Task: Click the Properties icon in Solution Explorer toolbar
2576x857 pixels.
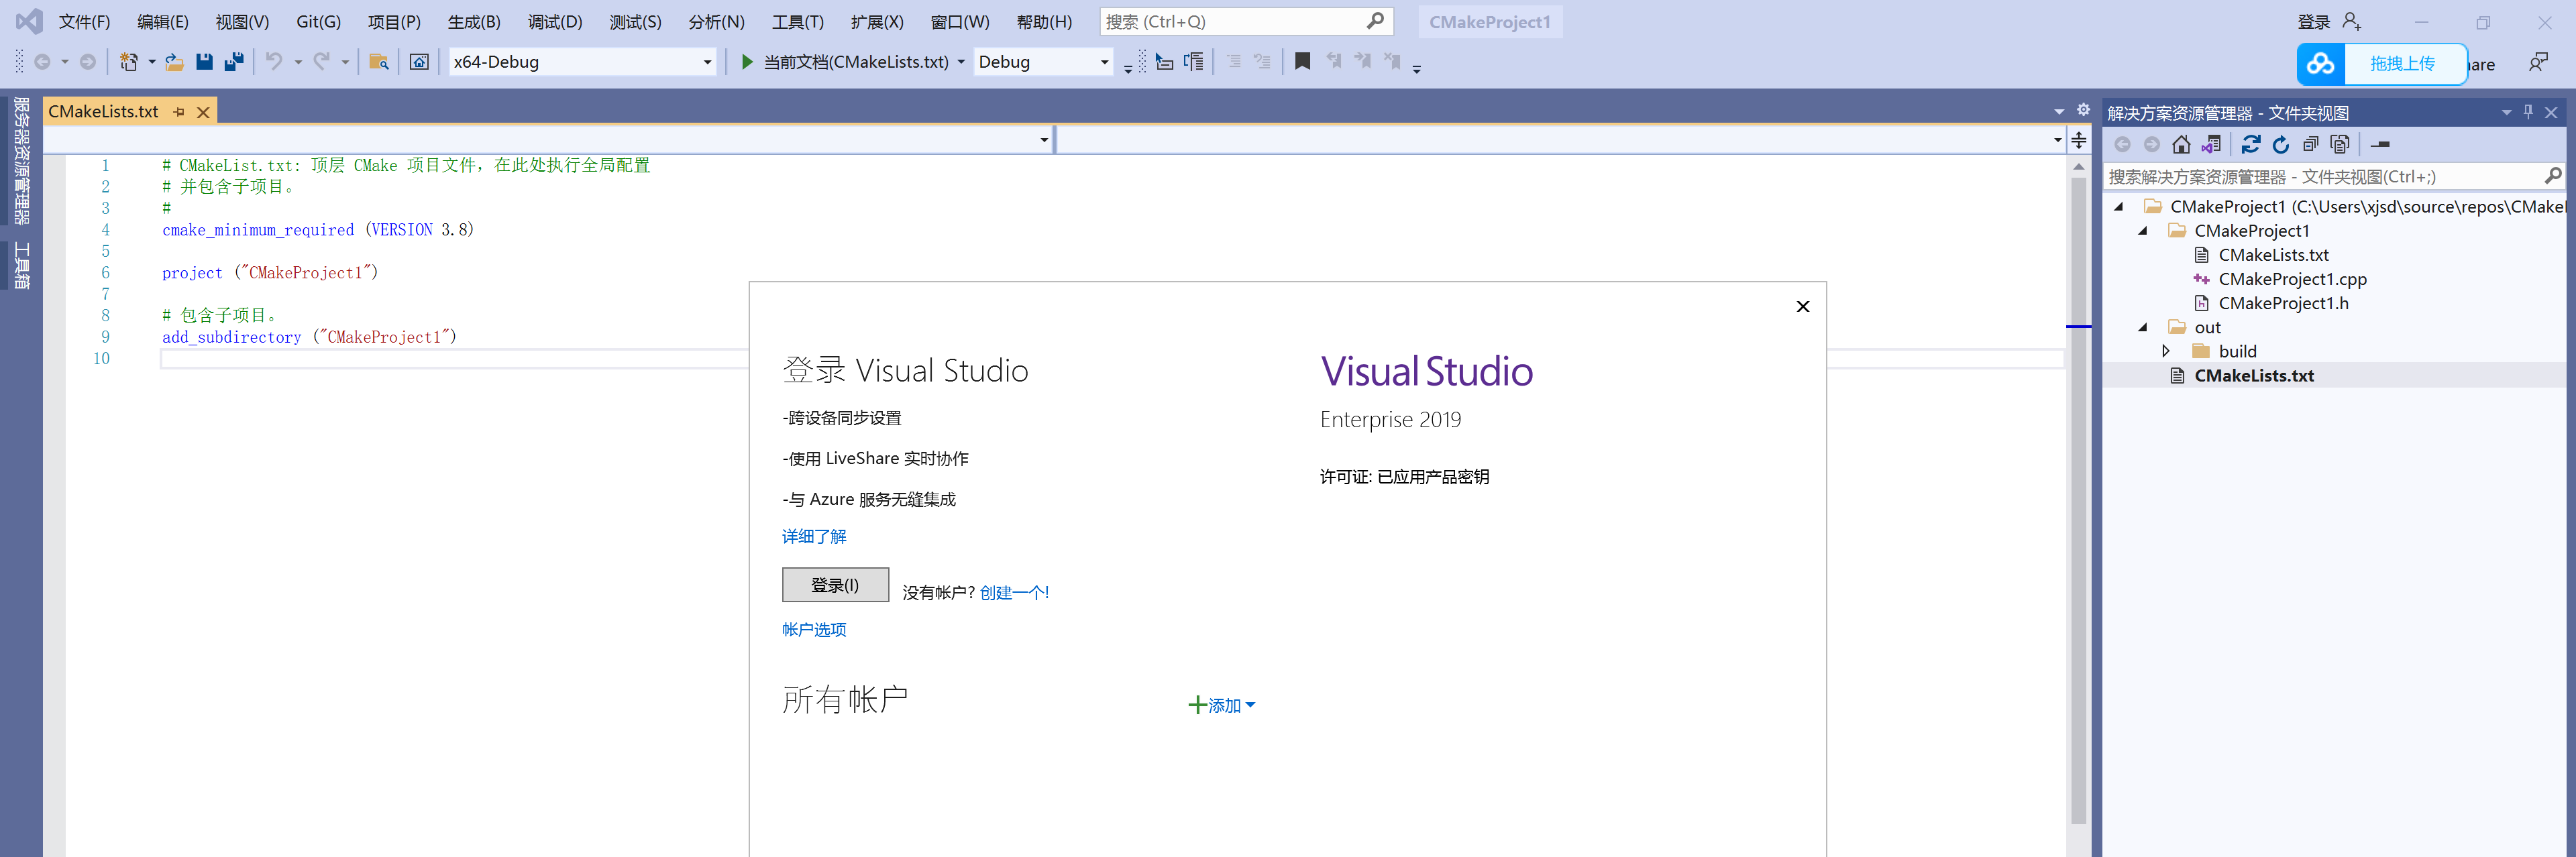Action: (x=2380, y=145)
